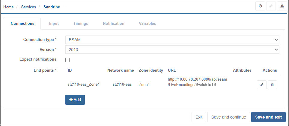Image resolution: width=289 pixels, height=126 pixels.
Task: Open the warning triangle alerts button
Action: [282, 6]
